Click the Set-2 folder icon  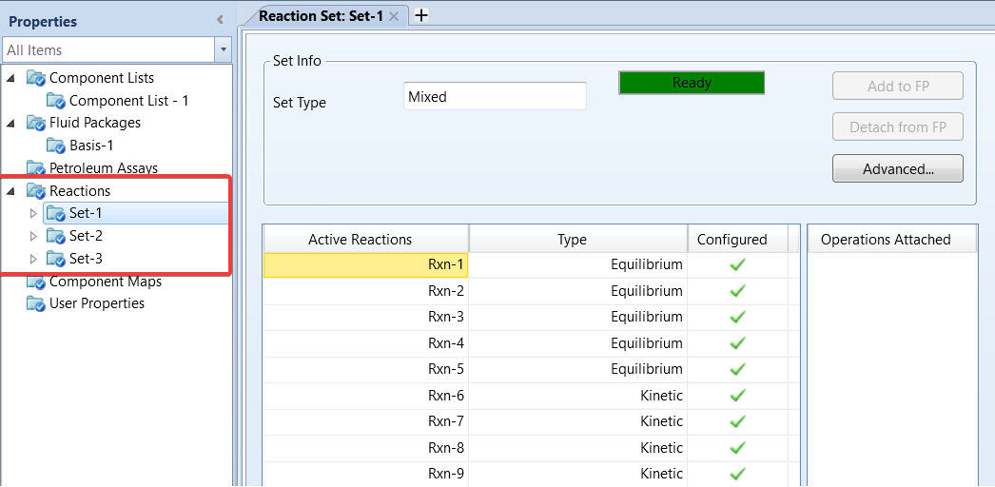pos(56,236)
